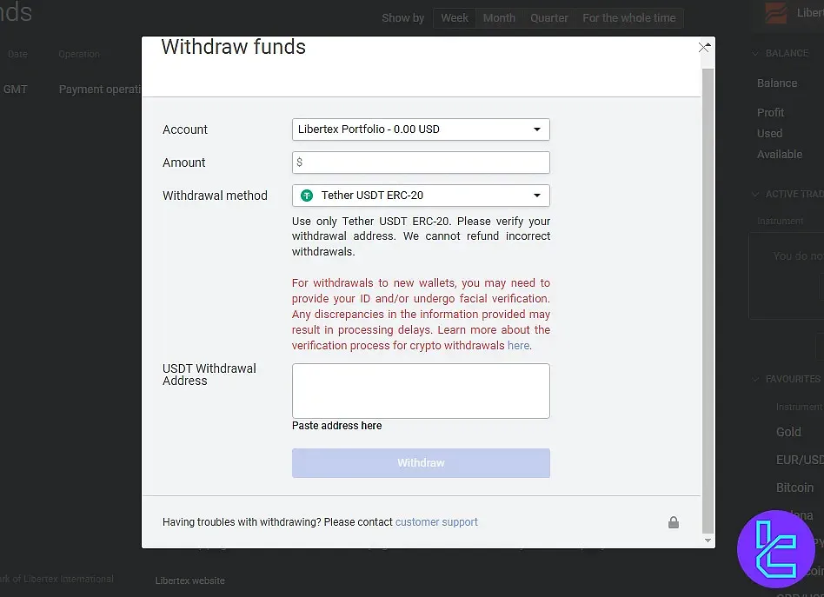Screen dimensions: 824x597
Task: Select the Quarter view
Action: point(548,17)
